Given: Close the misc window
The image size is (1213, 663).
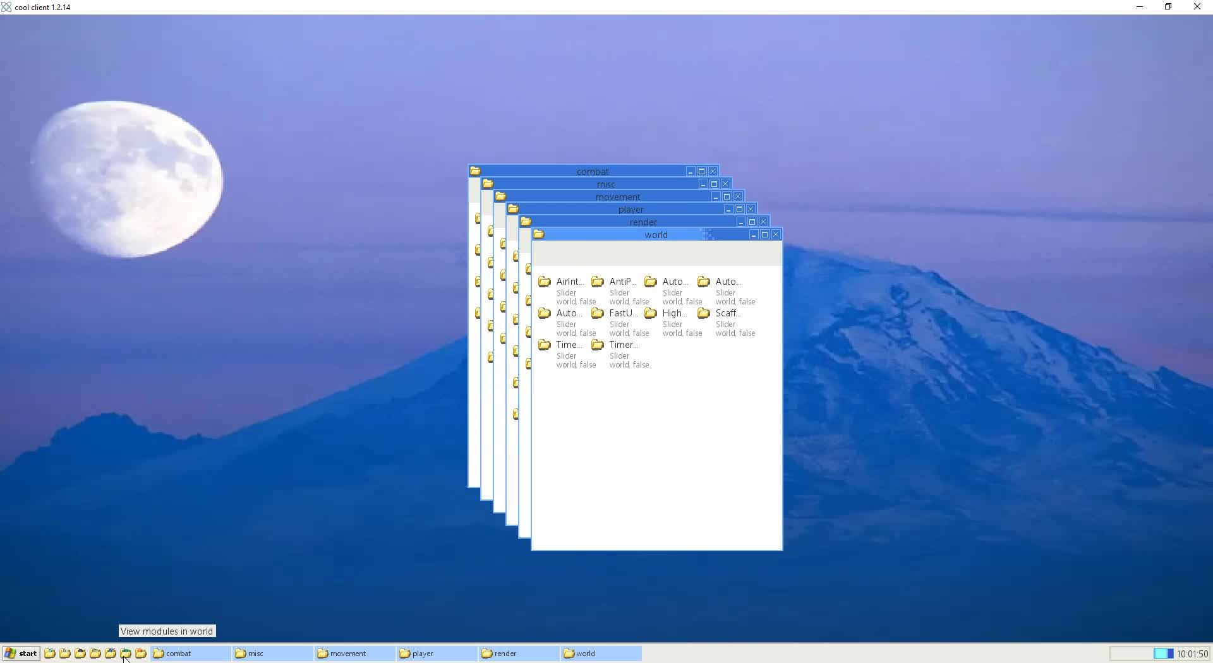Looking at the screenshot, I should point(725,184).
